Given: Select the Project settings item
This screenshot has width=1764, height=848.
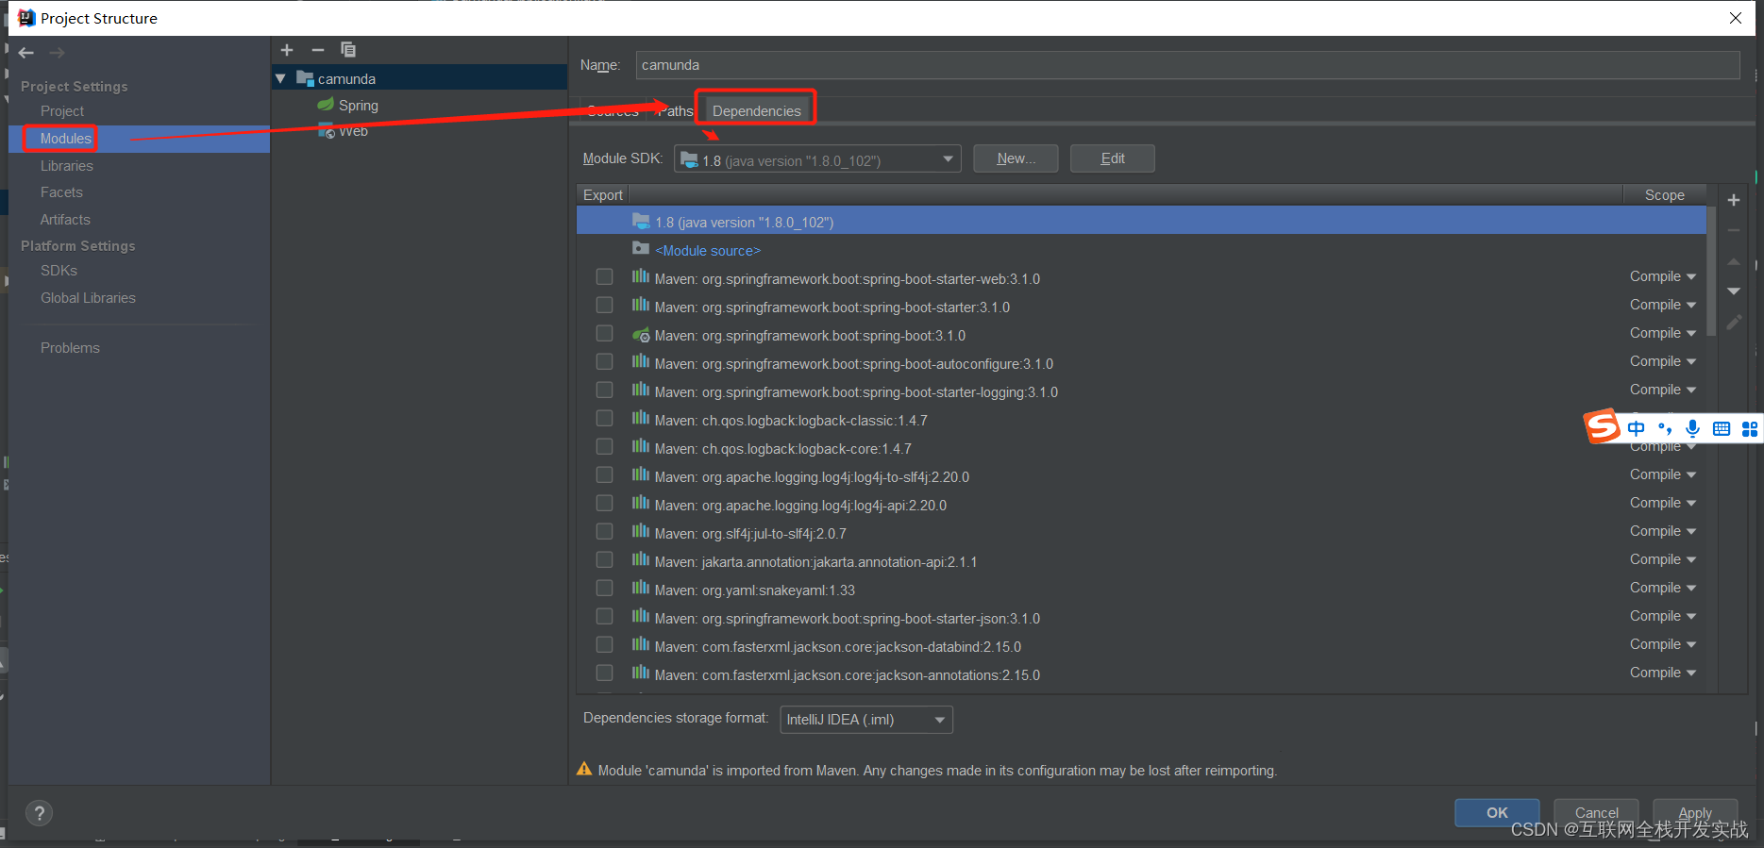Looking at the screenshot, I should [x=62, y=111].
